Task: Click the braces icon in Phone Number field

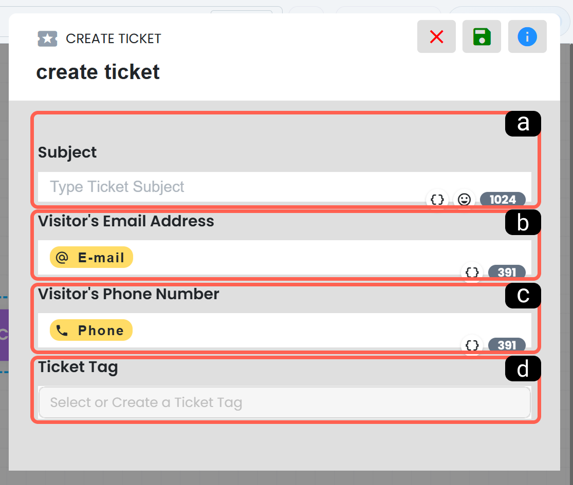Action: coord(472,345)
